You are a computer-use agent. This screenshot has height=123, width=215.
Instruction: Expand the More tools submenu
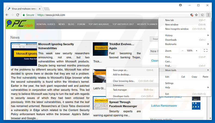tap(185, 70)
